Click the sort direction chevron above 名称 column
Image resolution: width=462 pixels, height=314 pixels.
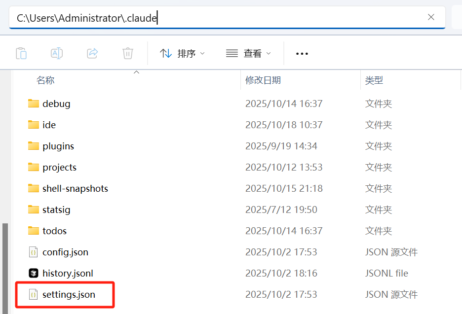tap(136, 72)
